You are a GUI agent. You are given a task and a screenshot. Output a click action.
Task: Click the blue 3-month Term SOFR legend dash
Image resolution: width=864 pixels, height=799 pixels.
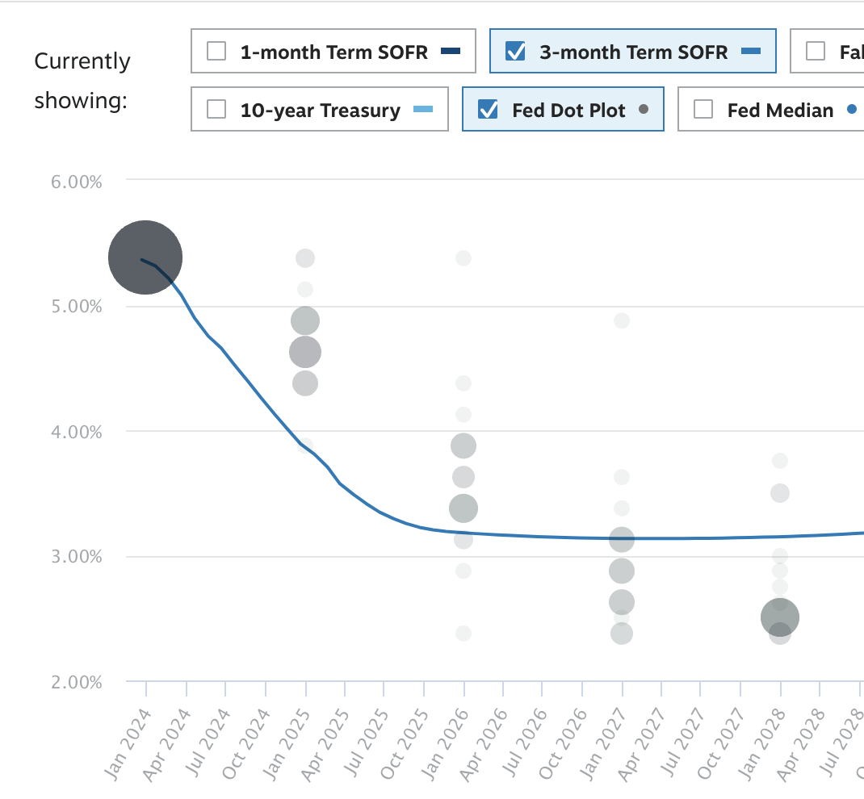[751, 52]
